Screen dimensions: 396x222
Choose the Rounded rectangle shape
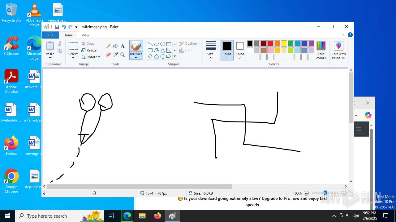point(150,50)
